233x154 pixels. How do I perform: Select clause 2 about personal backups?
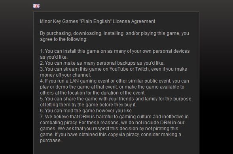click(102, 63)
